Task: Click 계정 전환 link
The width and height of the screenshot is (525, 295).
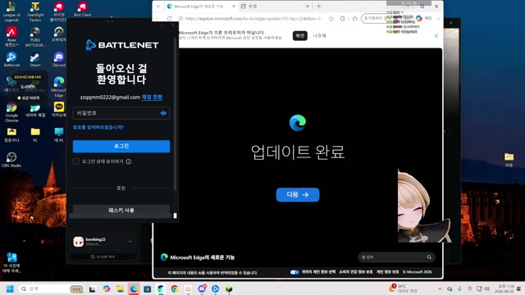Action: (152, 98)
